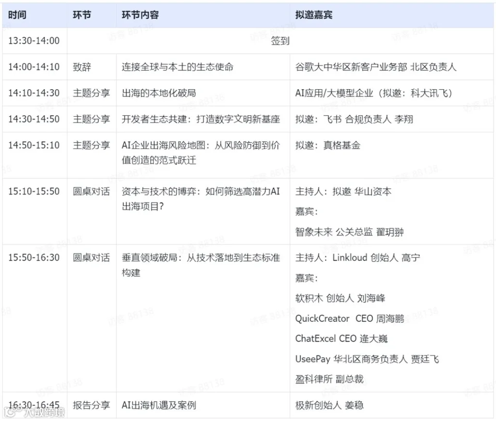Click the 14:00-14:10 time cell
Viewport: 496px width, 421px height.
(x=34, y=67)
